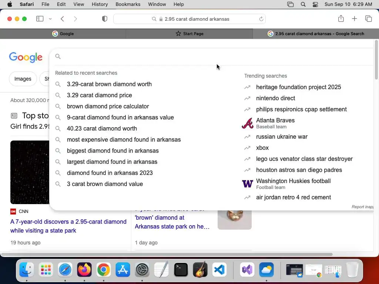
Task: Open the Bookmarks menu
Action: tap(128, 4)
